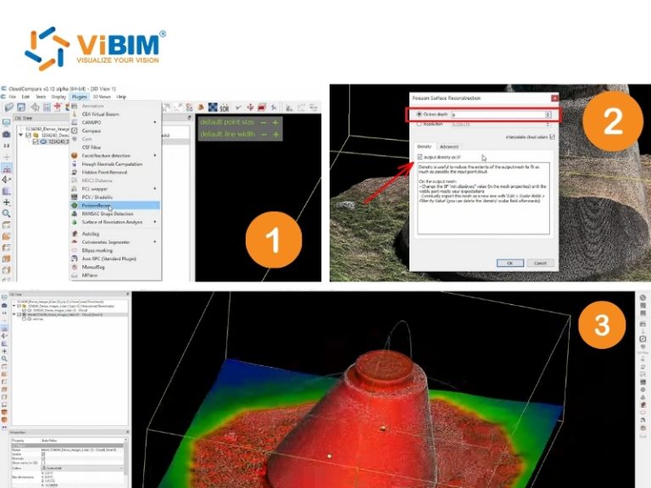Viewport: 651px width, 488px height.
Task: Click the AutoSeg plugin icon
Action: pyautogui.click(x=75, y=234)
